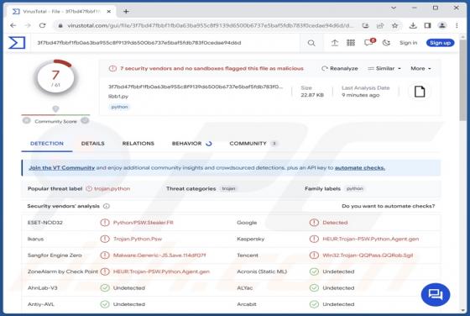Open the Chrome tab search chevron

[394, 8]
